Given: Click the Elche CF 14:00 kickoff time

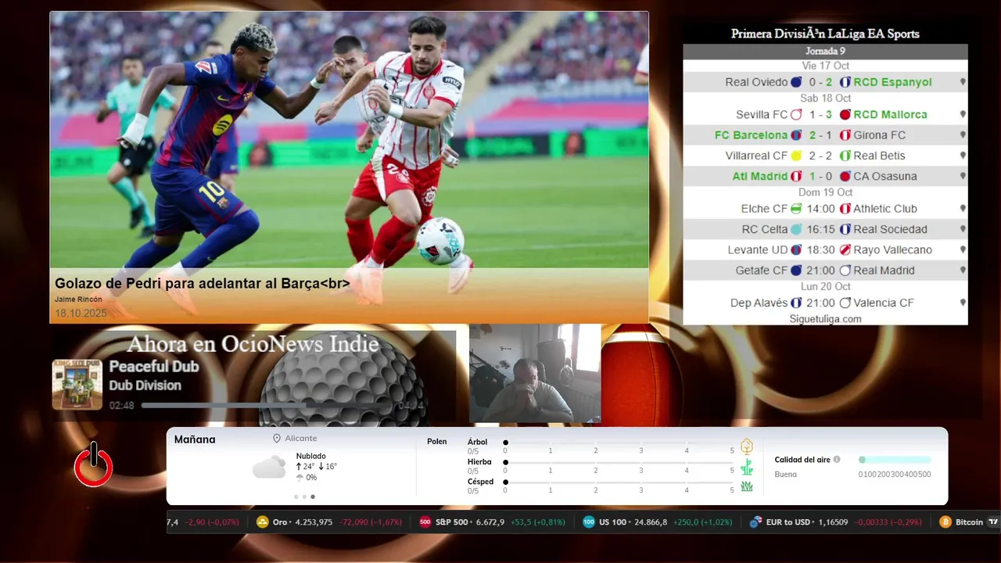Looking at the screenshot, I should [821, 209].
